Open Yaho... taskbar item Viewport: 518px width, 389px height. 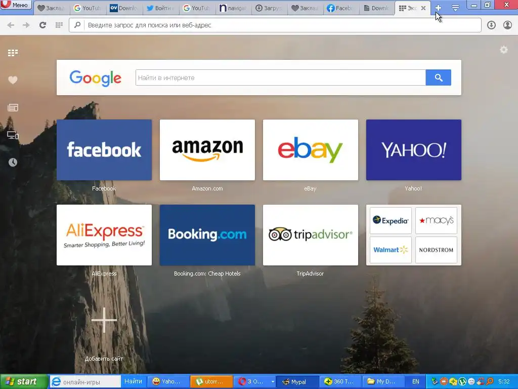[x=168, y=382]
